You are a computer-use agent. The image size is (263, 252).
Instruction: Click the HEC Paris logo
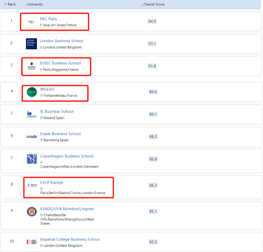31,22
